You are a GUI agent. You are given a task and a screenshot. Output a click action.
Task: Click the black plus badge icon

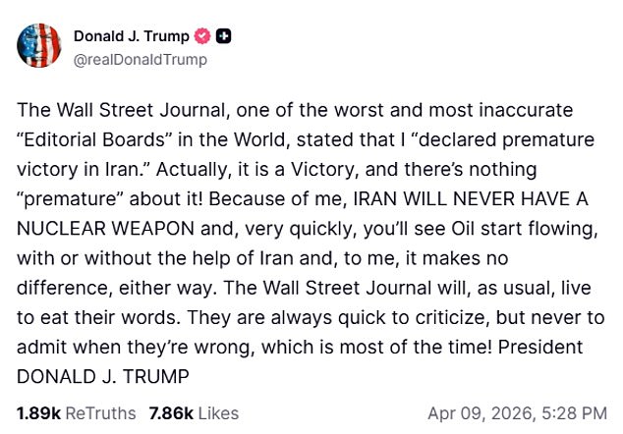click(224, 37)
